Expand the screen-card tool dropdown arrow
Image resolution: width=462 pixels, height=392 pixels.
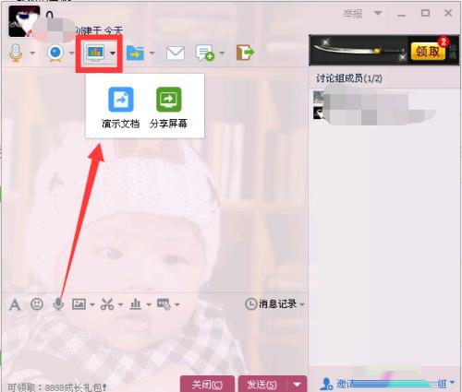point(177,304)
